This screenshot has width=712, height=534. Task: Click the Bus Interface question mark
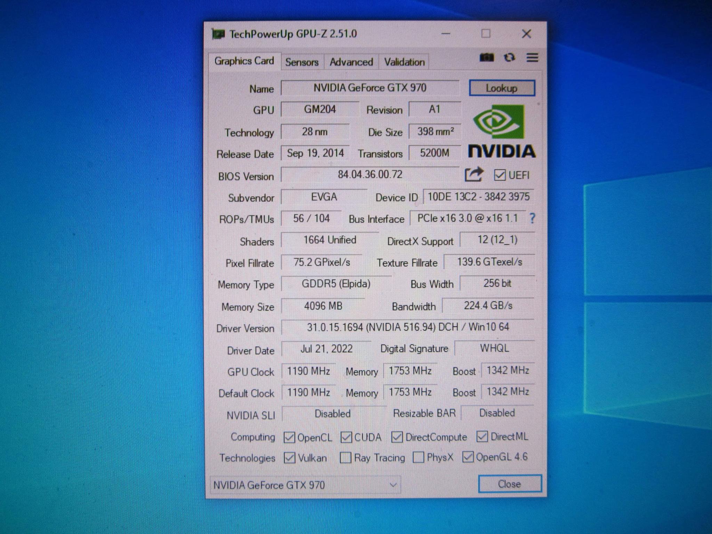[532, 218]
